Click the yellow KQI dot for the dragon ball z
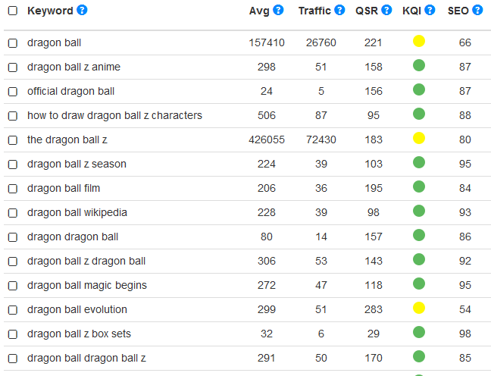Viewport: 491px width, 376px height. [x=419, y=138]
